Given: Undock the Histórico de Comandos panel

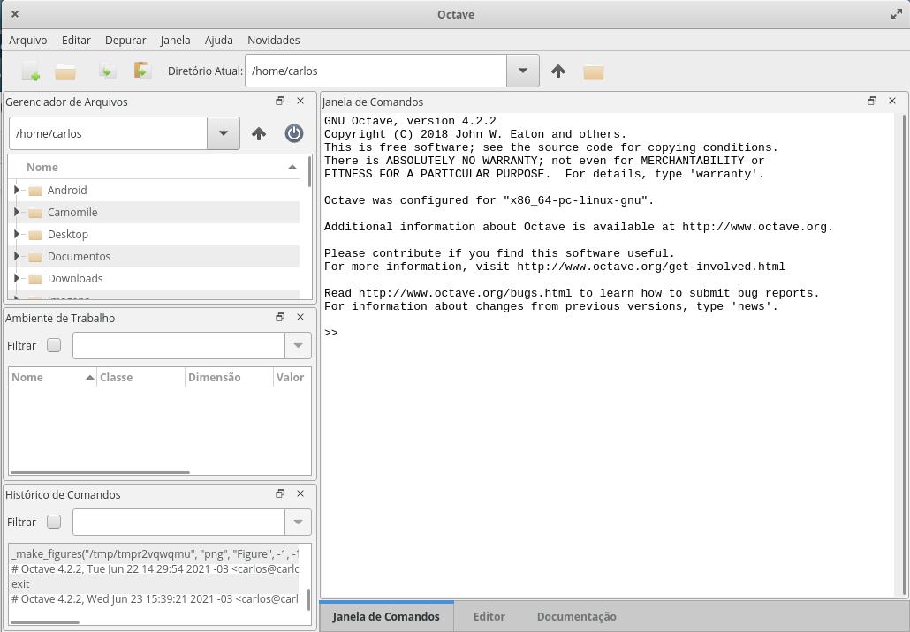Looking at the screenshot, I should [280, 494].
